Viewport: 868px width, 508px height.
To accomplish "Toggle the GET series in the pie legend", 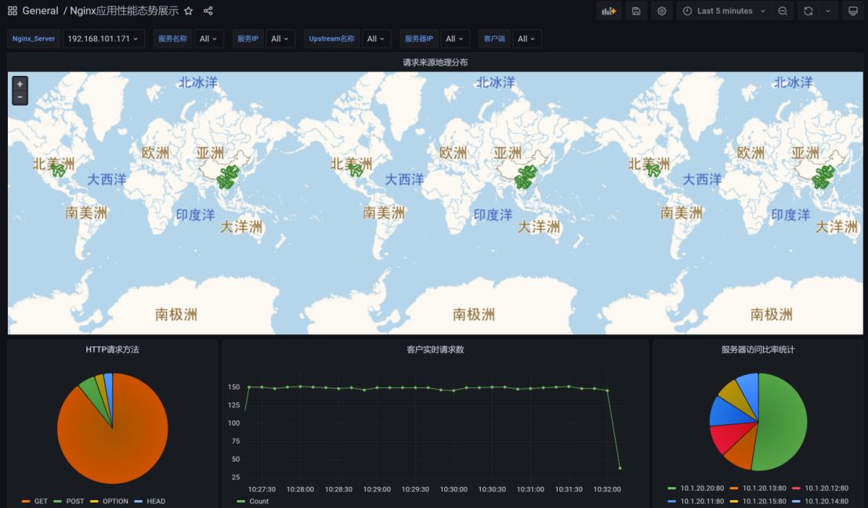I will 34,502.
